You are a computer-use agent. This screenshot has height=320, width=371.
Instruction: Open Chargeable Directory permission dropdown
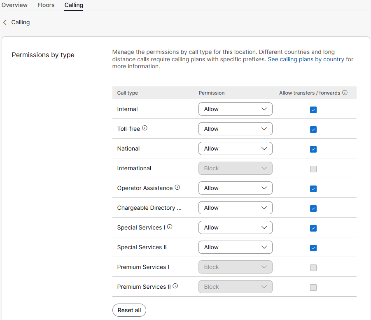(x=235, y=208)
